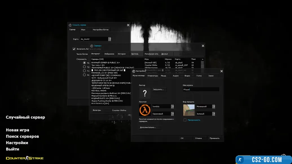Screen dimensions: 292x164
Task: Click the Загрузить... avatar upload button
Action: click(159, 89)
